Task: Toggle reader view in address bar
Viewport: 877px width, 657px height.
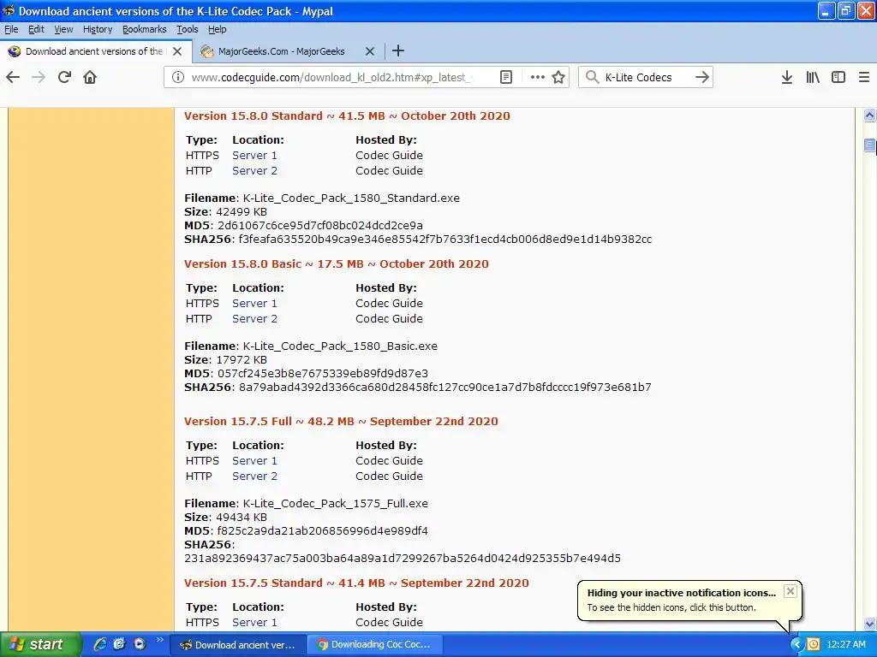Action: click(505, 77)
